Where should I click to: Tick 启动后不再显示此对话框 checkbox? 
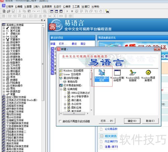pyautogui.click(x=60, y=121)
